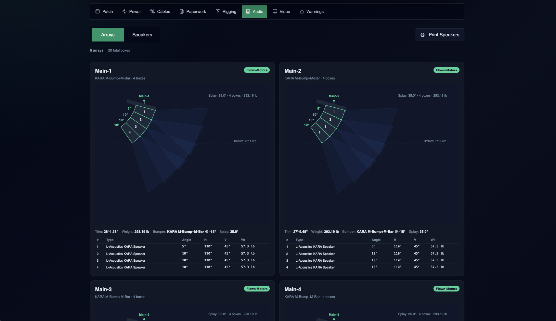Viewport: 556px width, 321px height.
Task: Select box 4 in Main-1 array diagram
Action: tap(130, 133)
